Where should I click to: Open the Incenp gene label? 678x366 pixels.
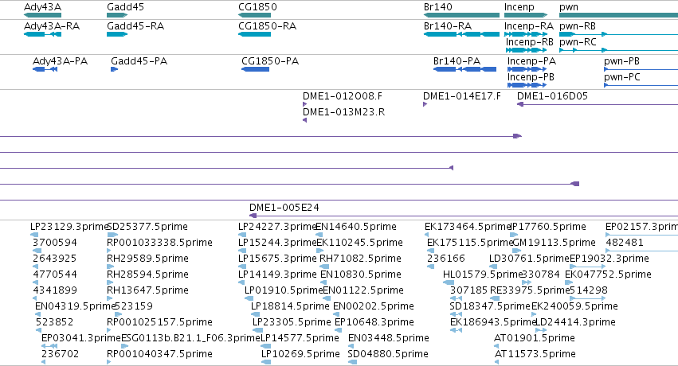click(519, 7)
